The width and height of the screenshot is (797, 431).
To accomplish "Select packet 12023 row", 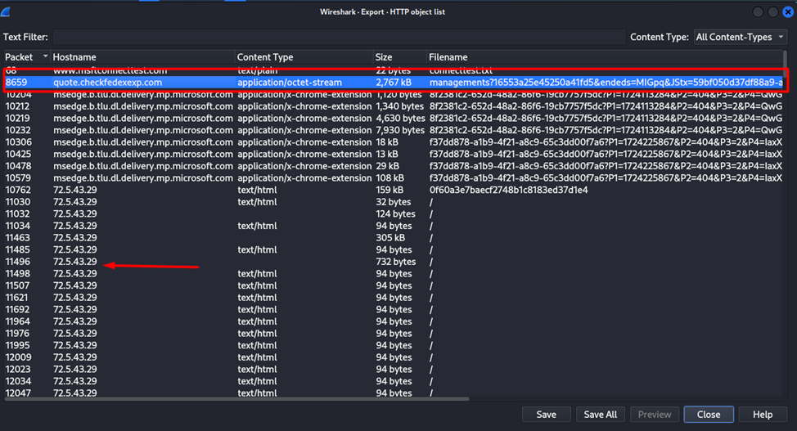I will [394, 369].
